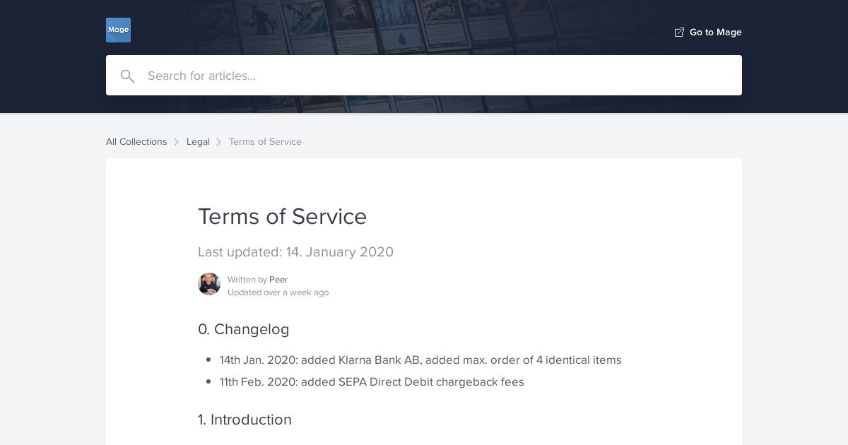Image resolution: width=848 pixels, height=445 pixels.
Task: Click the chevron after Legal breadcrumb
Action: (x=219, y=142)
